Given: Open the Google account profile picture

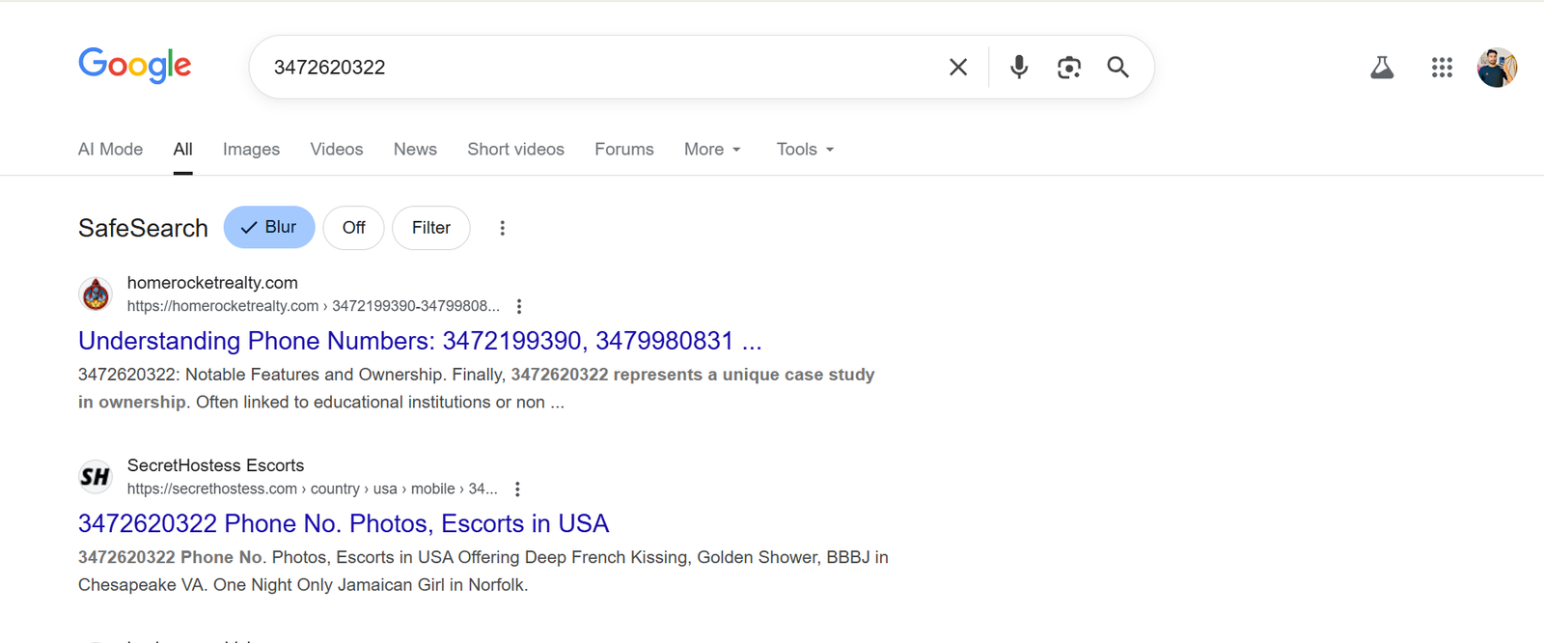Looking at the screenshot, I should click(1497, 68).
